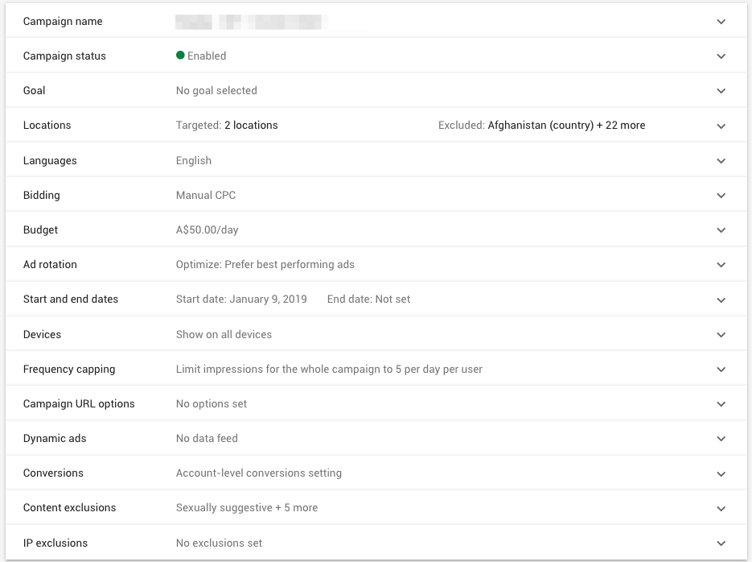Open the Goal section chevron

(x=721, y=90)
